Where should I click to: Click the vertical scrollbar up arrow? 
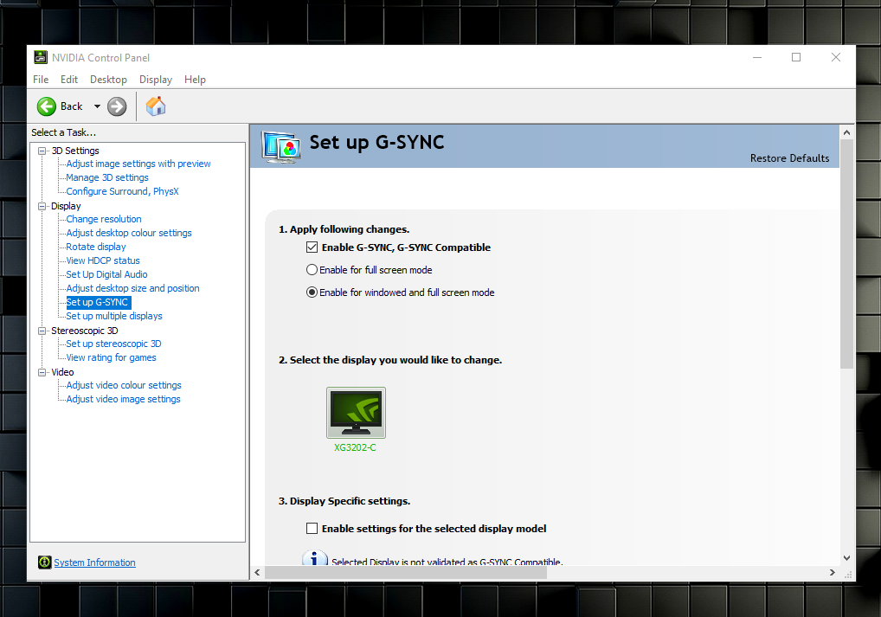point(846,132)
